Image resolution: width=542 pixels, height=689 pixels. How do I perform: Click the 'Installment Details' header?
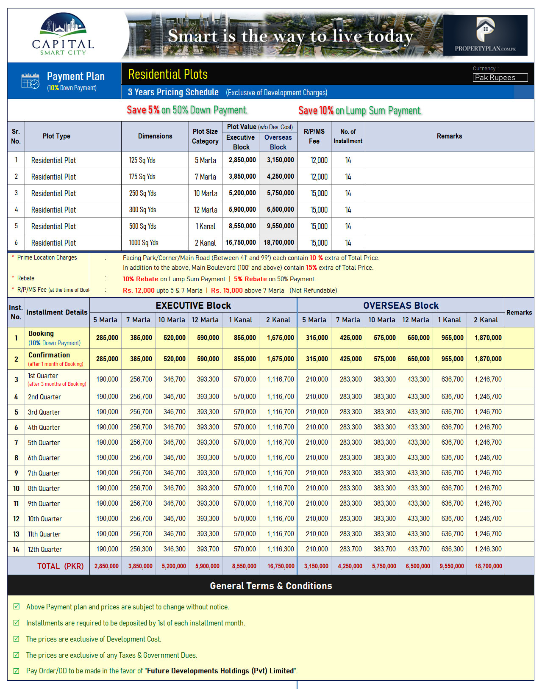click(x=57, y=312)
